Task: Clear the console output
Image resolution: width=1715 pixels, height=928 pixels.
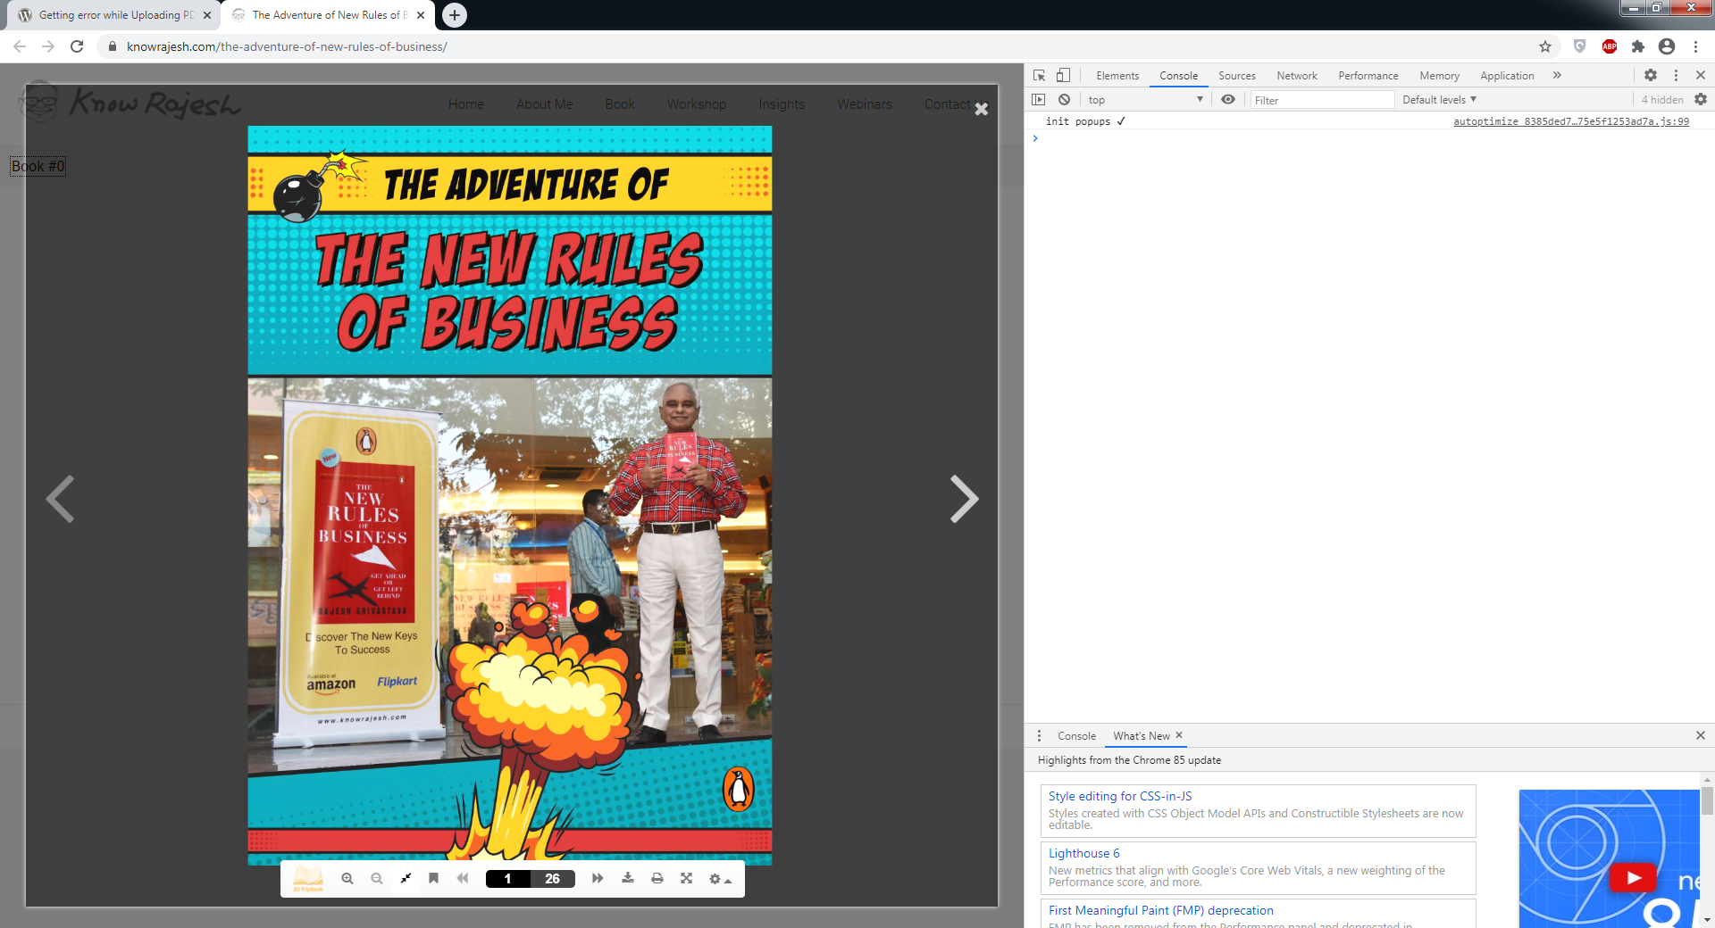Action: [1064, 100]
